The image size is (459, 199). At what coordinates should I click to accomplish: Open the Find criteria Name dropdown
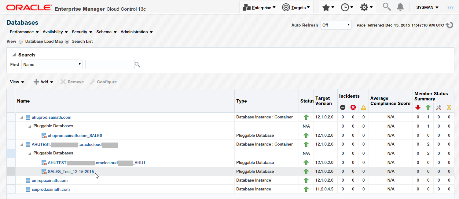pos(52,64)
